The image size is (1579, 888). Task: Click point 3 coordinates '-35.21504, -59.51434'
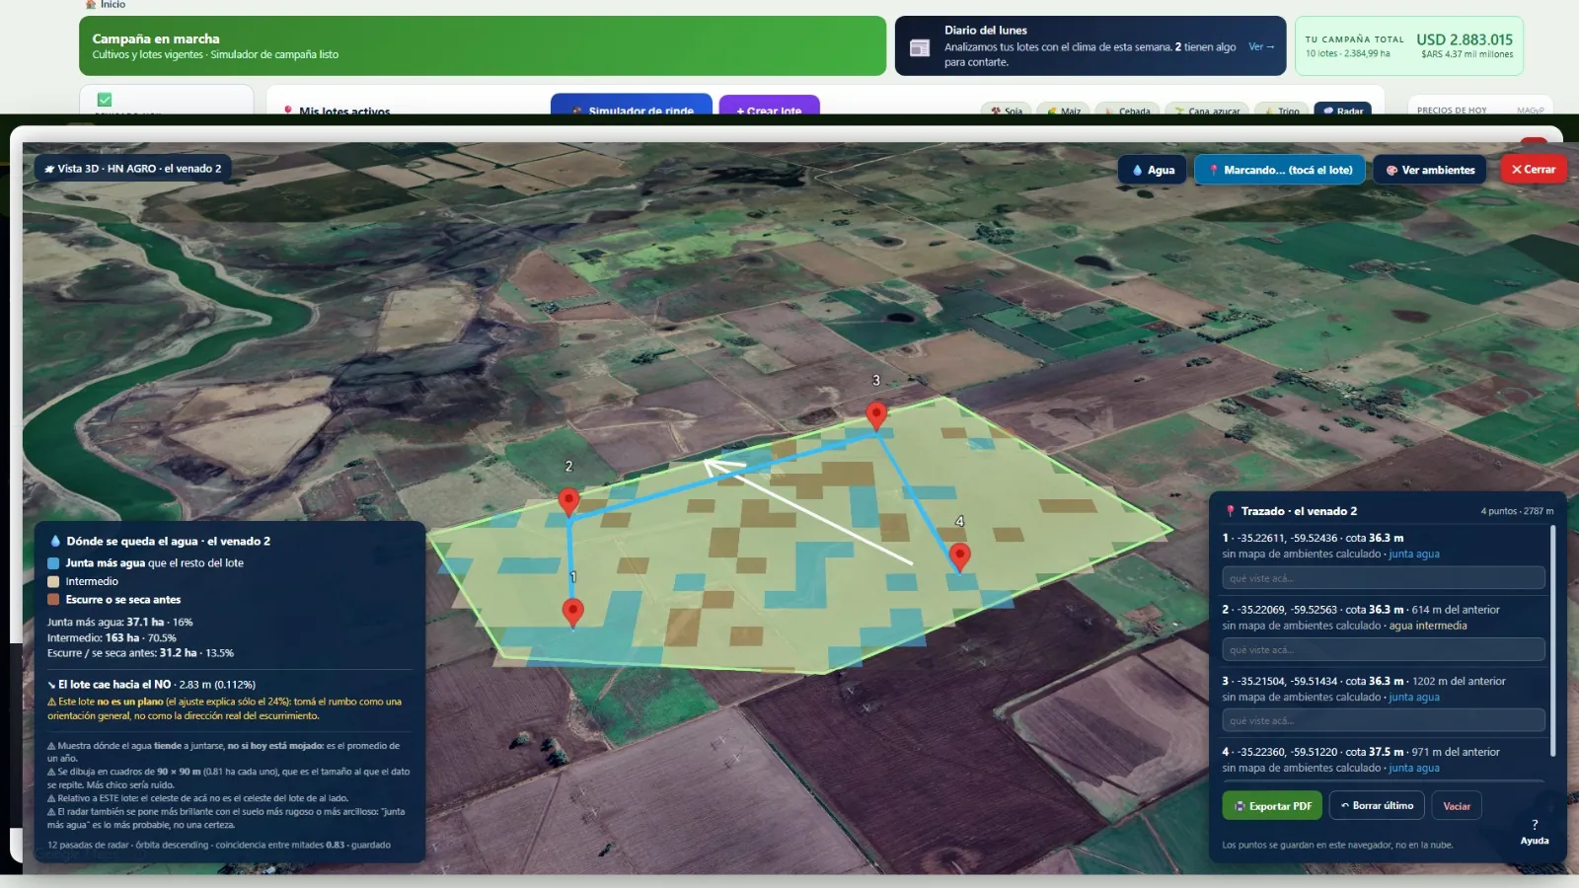(x=1287, y=682)
